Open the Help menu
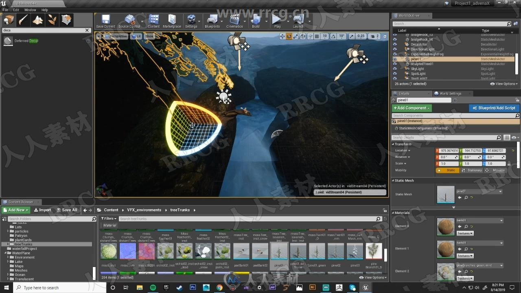 45,10
